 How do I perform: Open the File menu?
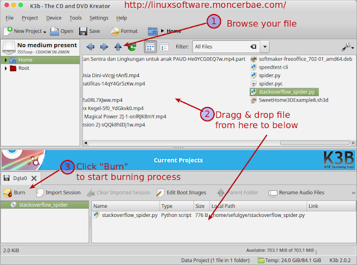pyautogui.click(x=9, y=18)
